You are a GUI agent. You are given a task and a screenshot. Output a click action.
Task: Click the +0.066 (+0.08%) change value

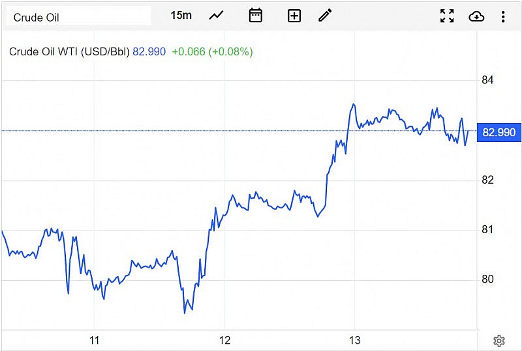[x=212, y=51]
